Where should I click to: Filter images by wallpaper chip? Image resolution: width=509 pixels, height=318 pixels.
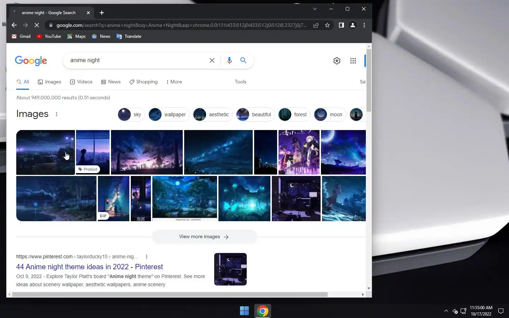169,114
